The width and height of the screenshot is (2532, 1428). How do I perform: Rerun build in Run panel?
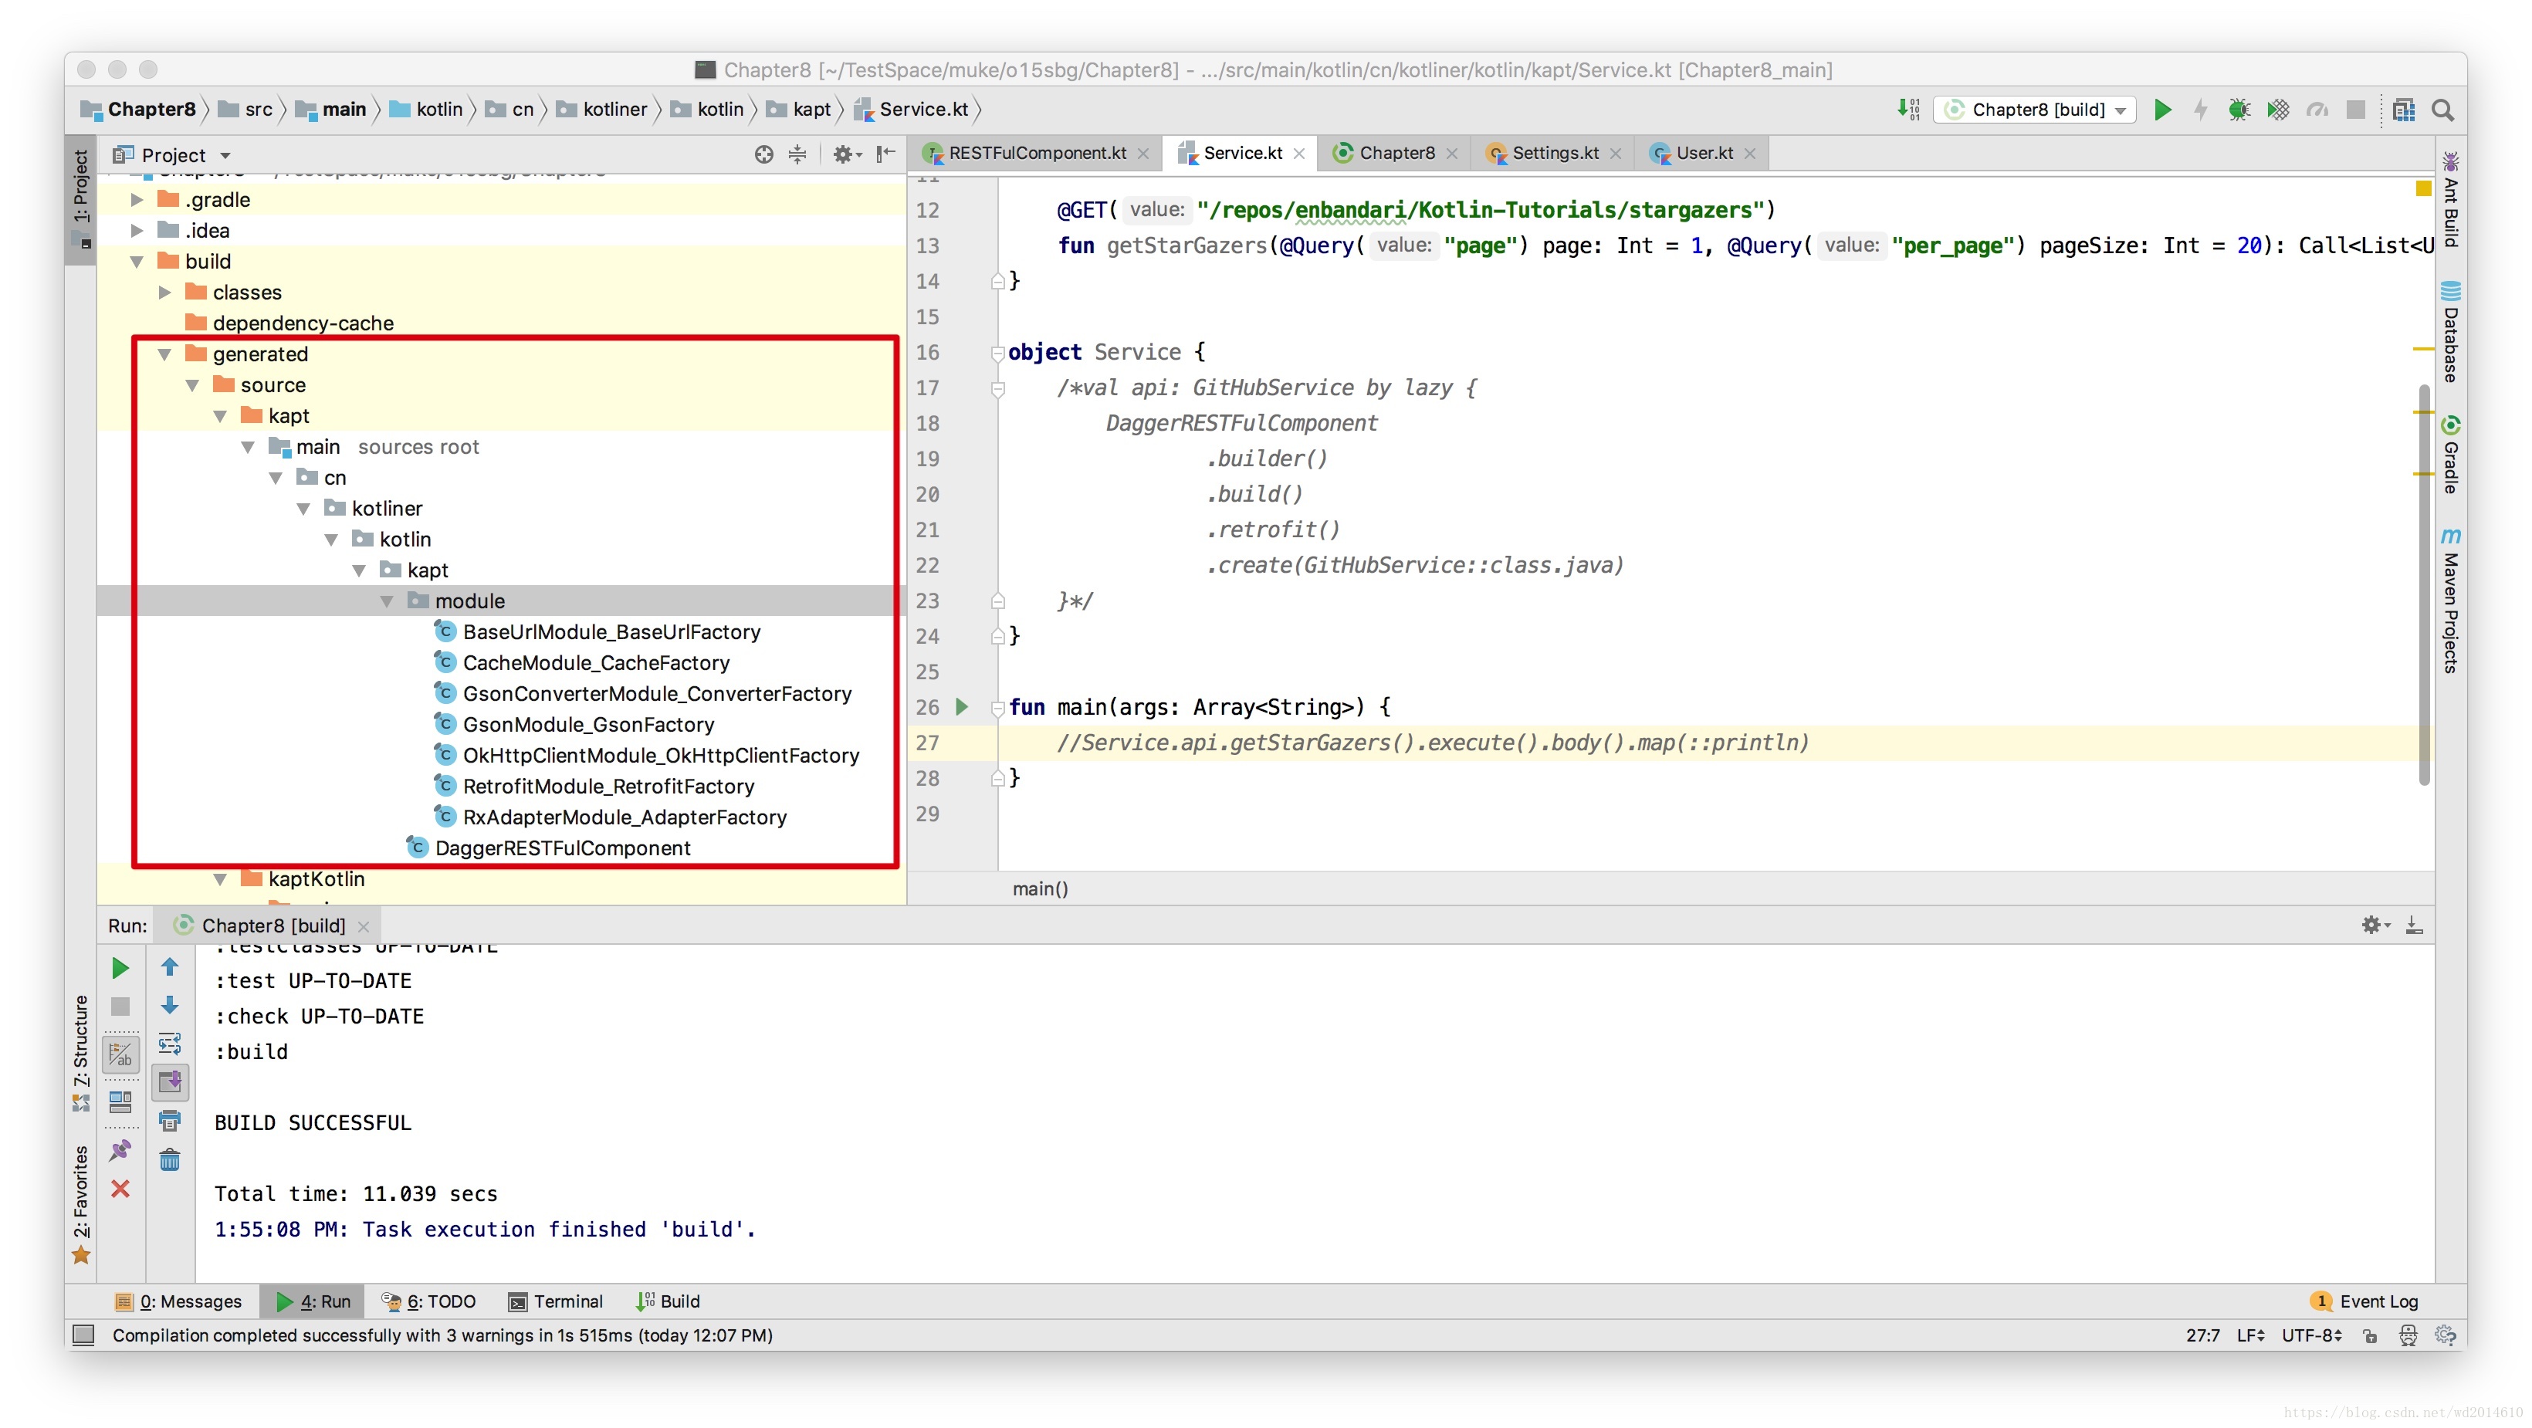click(120, 968)
